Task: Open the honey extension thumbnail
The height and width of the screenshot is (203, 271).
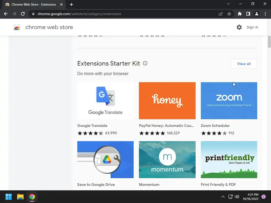Action: coord(167,101)
